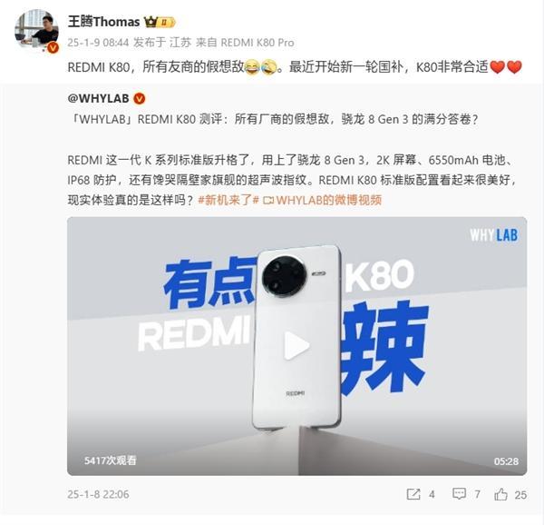This screenshot has height=525, width=544.
Task: Click the 05:28 video duration label
Action: point(506,461)
